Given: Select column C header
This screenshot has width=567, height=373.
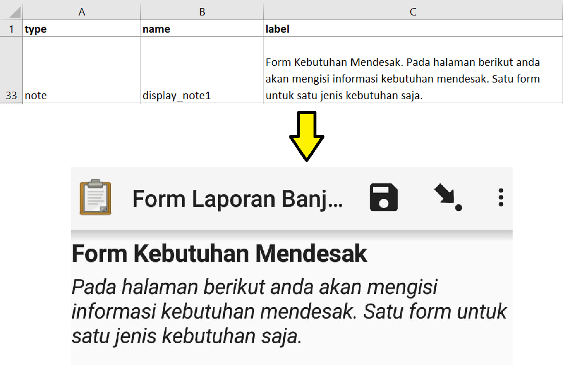Looking at the screenshot, I should tap(413, 11).
